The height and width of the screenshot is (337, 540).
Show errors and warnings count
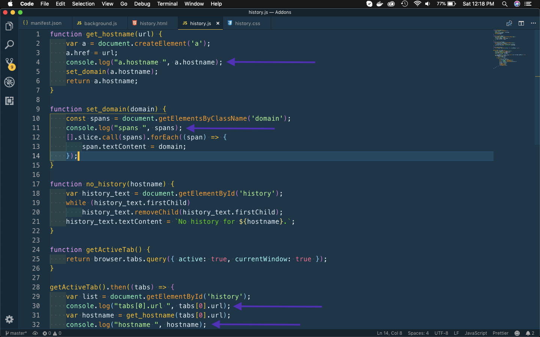tap(52, 333)
